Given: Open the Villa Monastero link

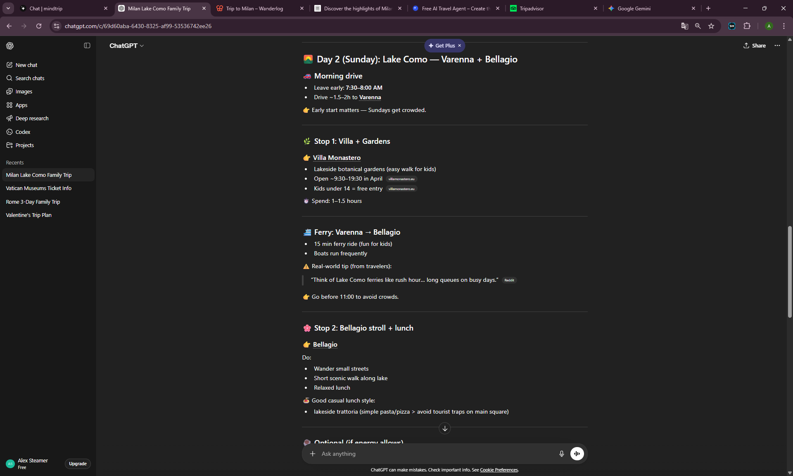Looking at the screenshot, I should click(337, 158).
